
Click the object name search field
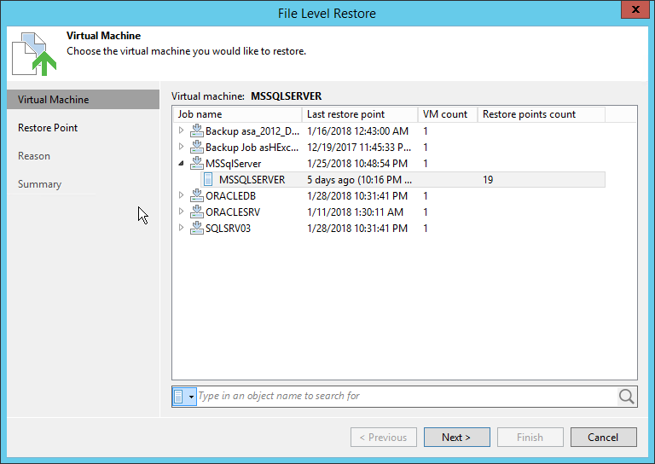pos(407,397)
